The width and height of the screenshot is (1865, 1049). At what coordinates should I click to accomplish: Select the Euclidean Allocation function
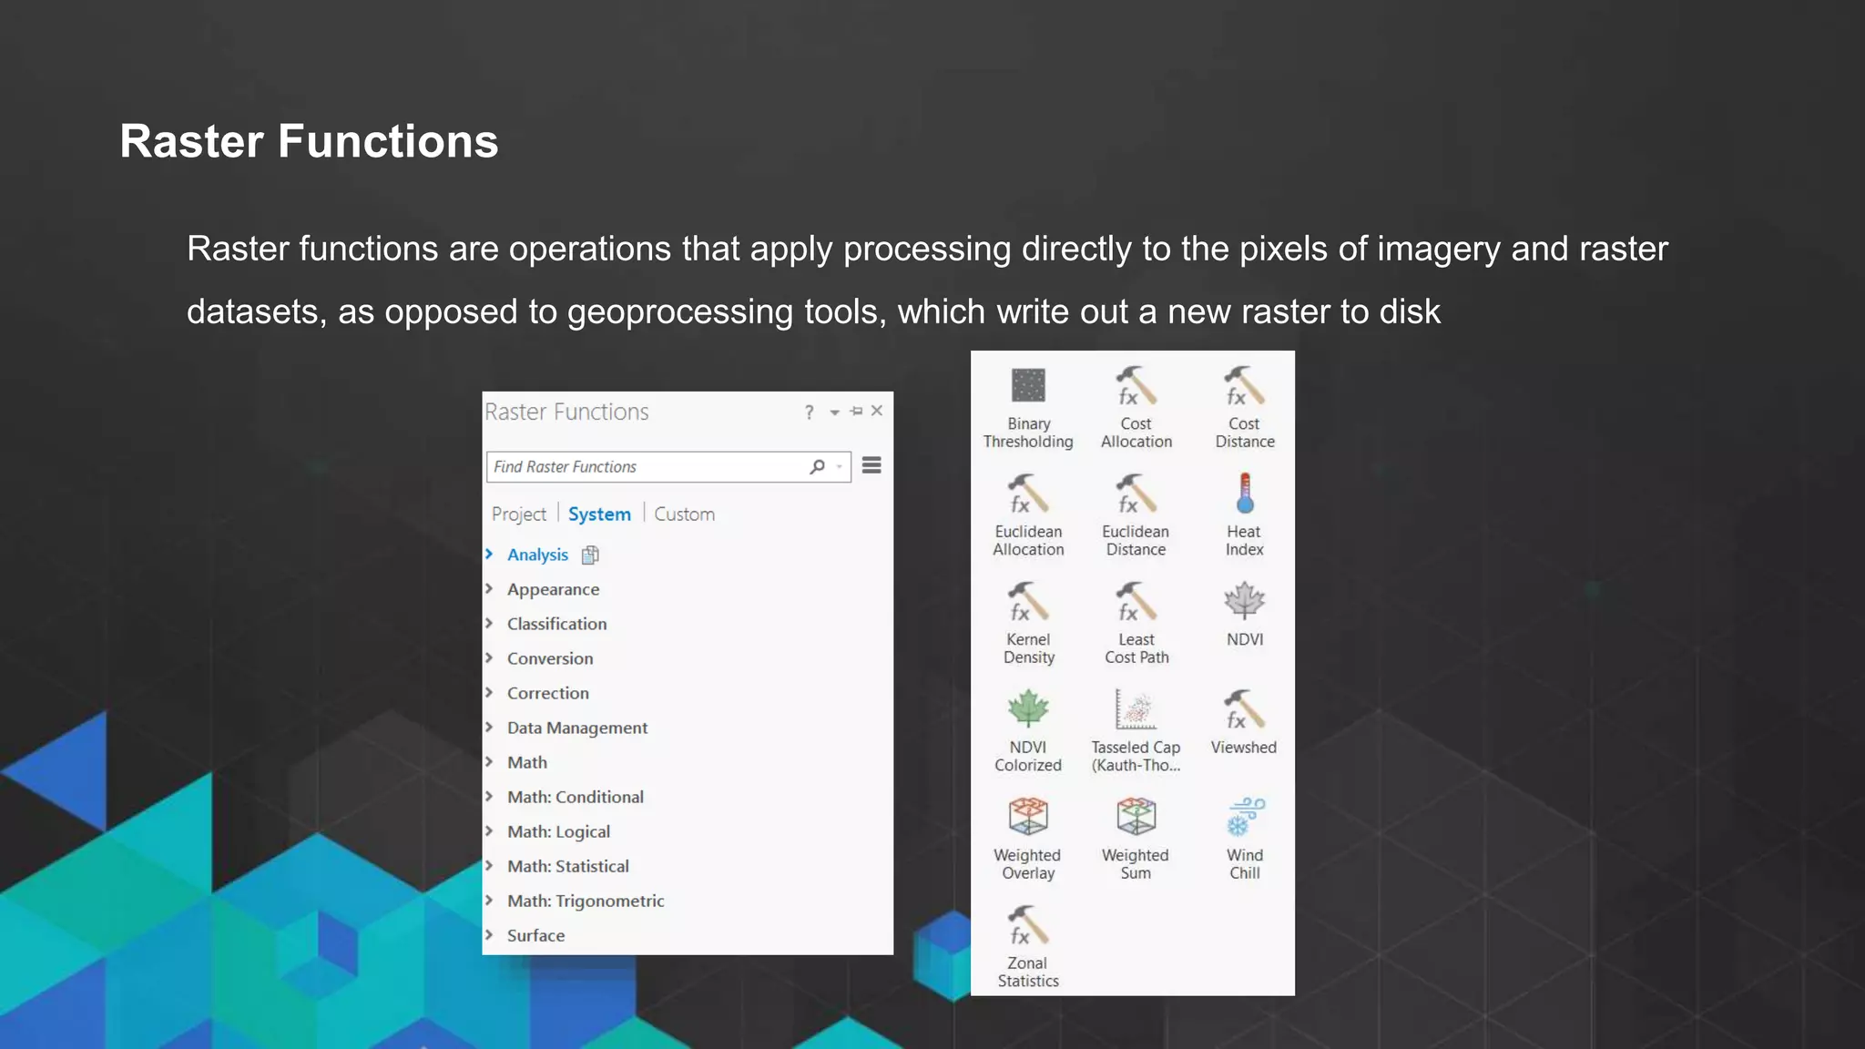pyautogui.click(x=1028, y=515)
